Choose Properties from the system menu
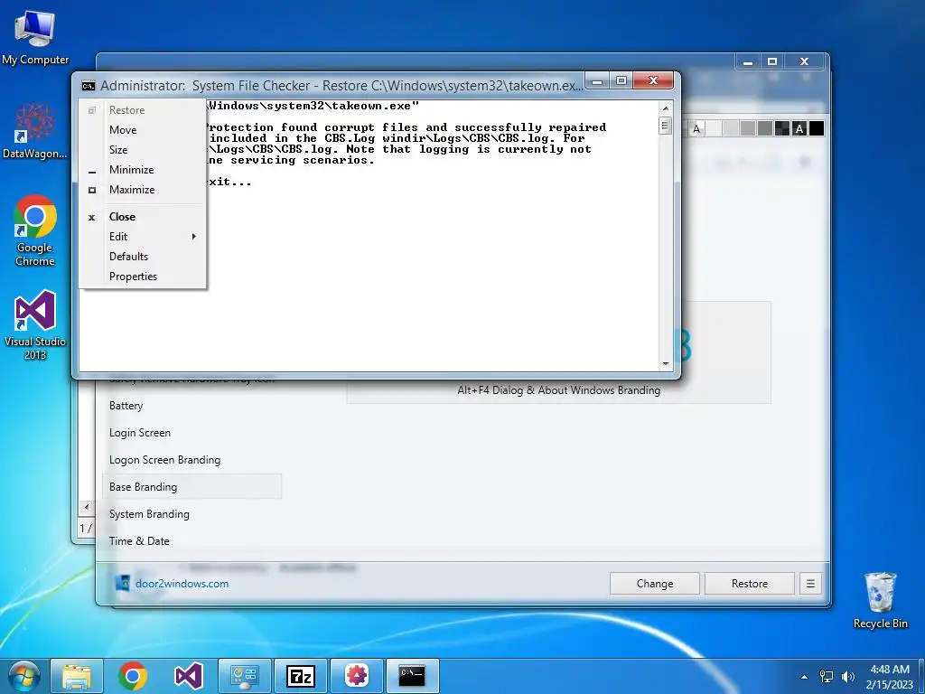Viewport: 925px width, 694px height. (143, 277)
